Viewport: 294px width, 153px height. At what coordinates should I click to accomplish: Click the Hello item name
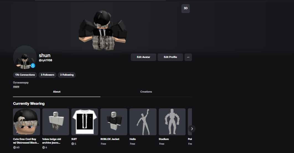pos(132,139)
